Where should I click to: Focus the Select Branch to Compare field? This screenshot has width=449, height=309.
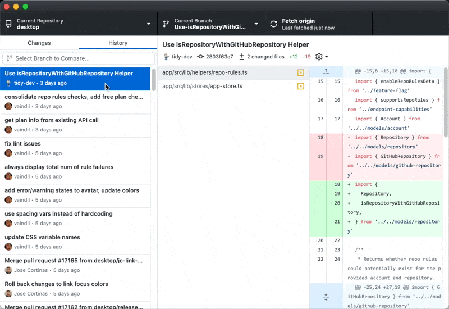[79, 58]
